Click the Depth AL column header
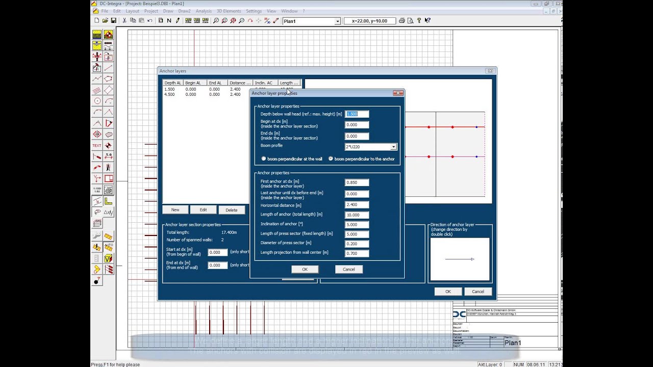Image resolution: width=653 pixels, height=367 pixels. pyautogui.click(x=173, y=83)
